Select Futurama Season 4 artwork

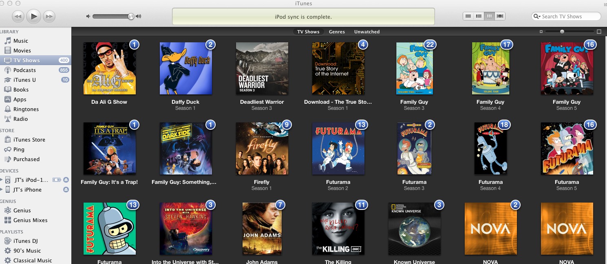point(490,148)
